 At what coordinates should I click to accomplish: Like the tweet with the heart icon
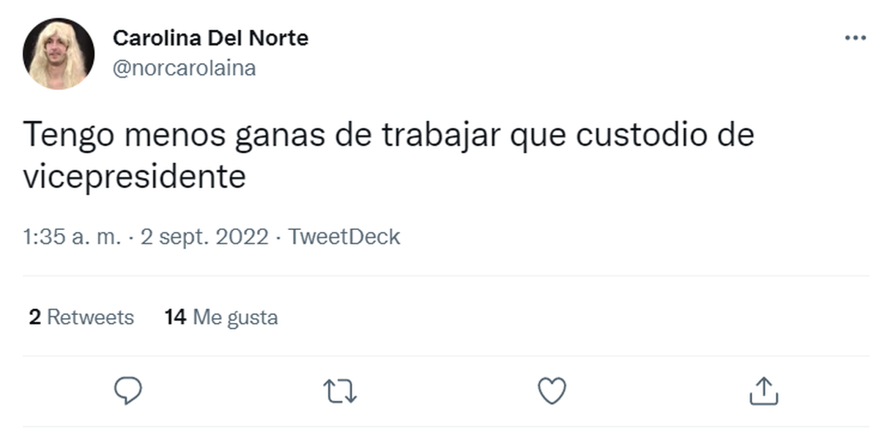552,392
